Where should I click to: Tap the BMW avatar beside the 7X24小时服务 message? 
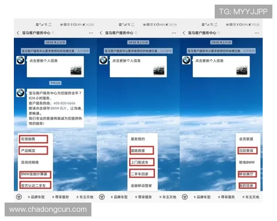coord(20,93)
